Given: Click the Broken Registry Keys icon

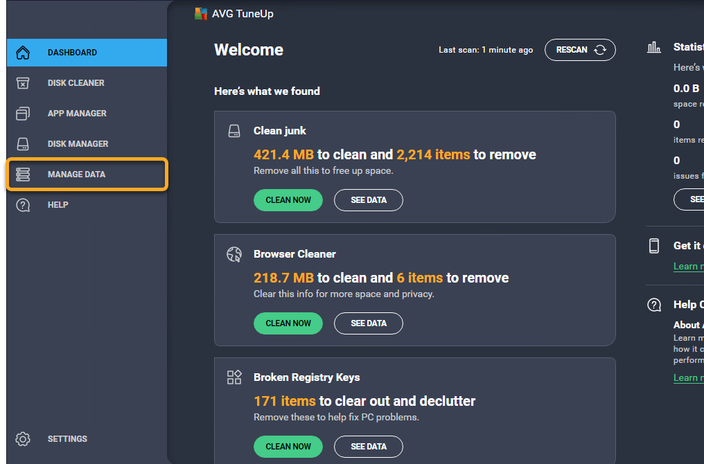Looking at the screenshot, I should click(234, 377).
